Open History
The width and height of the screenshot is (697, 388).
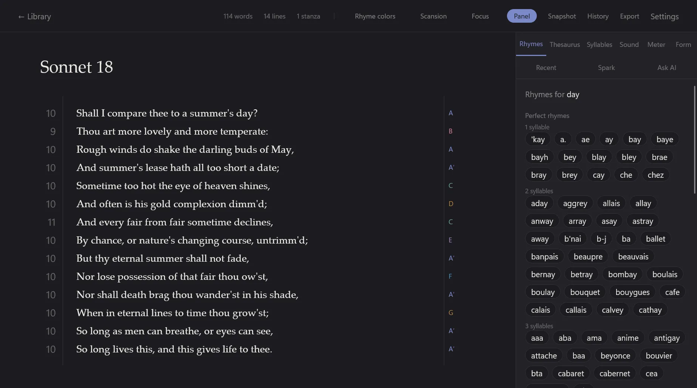(598, 16)
